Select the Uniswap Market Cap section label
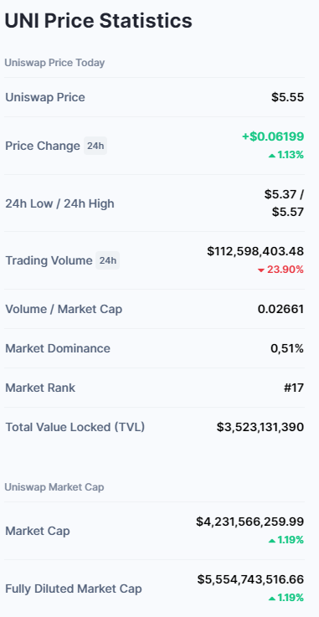Screen dimensions: 319x617 (x=54, y=487)
